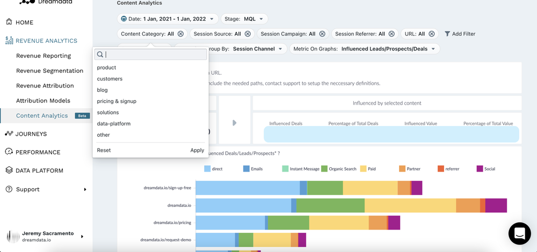537x252 pixels.
Task: Remove the URL filter
Action: [432, 34]
